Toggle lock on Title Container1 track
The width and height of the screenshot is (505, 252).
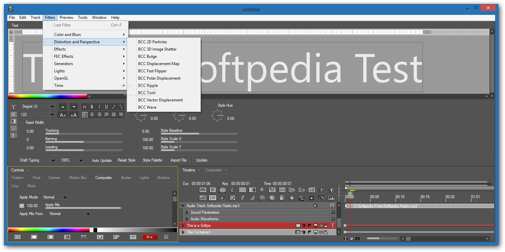pyautogui.click(x=326, y=232)
